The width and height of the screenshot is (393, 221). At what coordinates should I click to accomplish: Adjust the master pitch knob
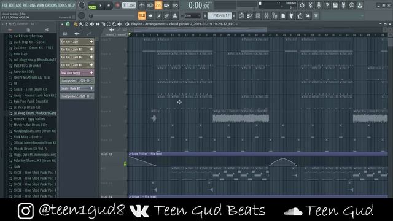pos(81,16)
